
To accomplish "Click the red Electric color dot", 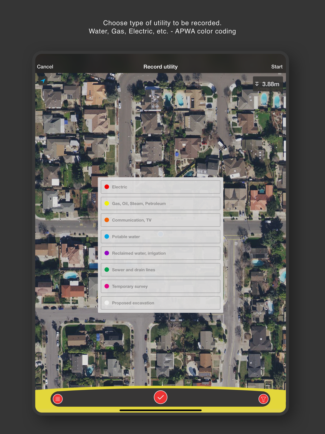I will pos(107,187).
